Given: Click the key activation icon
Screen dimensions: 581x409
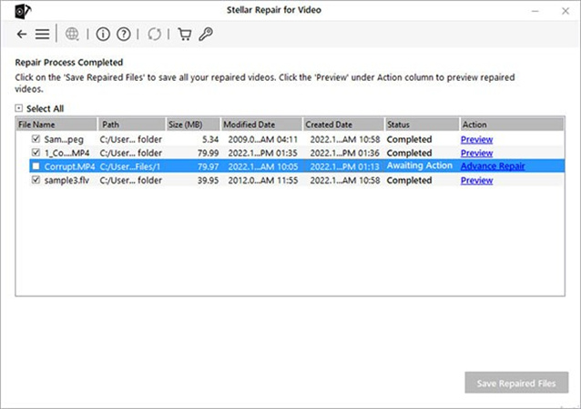Looking at the screenshot, I should click(x=206, y=35).
